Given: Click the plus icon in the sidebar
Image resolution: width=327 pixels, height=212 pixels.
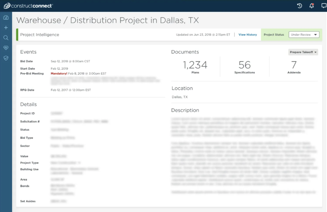Looking at the screenshot, I should (6, 28).
